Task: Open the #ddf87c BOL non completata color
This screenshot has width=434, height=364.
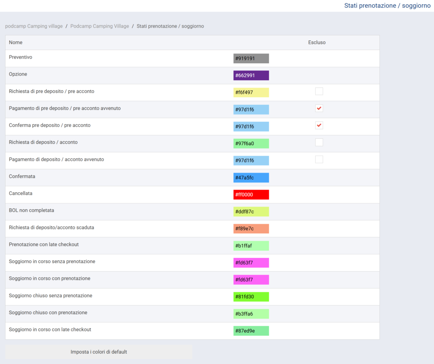Action: pos(251,212)
